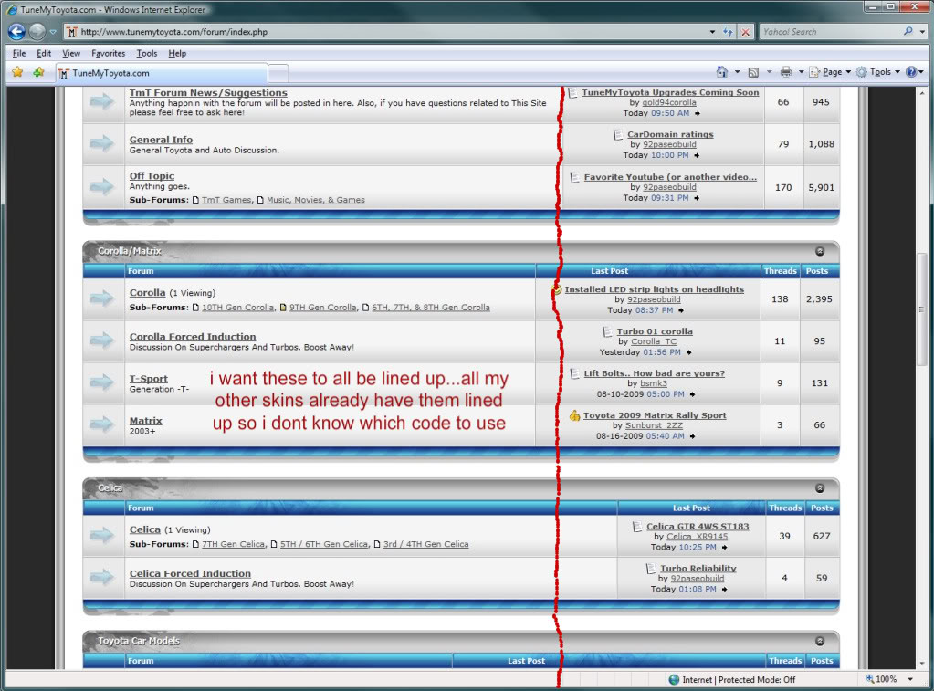Click the Celica forum arrow icon
934x691 pixels.
click(102, 535)
